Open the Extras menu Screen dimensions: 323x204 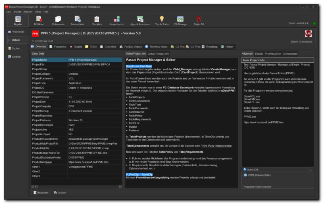[x=38, y=12]
